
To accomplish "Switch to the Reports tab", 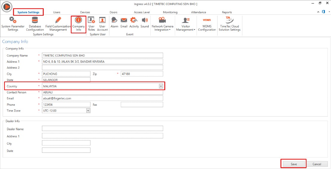I will point(227,12).
